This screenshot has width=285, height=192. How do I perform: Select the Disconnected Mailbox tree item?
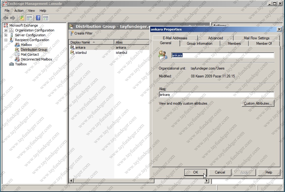[x=36, y=59]
